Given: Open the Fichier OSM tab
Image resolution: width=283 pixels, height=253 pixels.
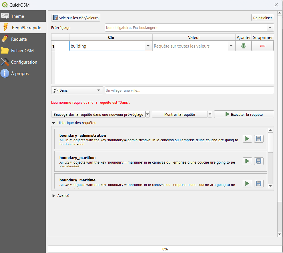Looking at the screenshot, I should pyautogui.click(x=23, y=50).
